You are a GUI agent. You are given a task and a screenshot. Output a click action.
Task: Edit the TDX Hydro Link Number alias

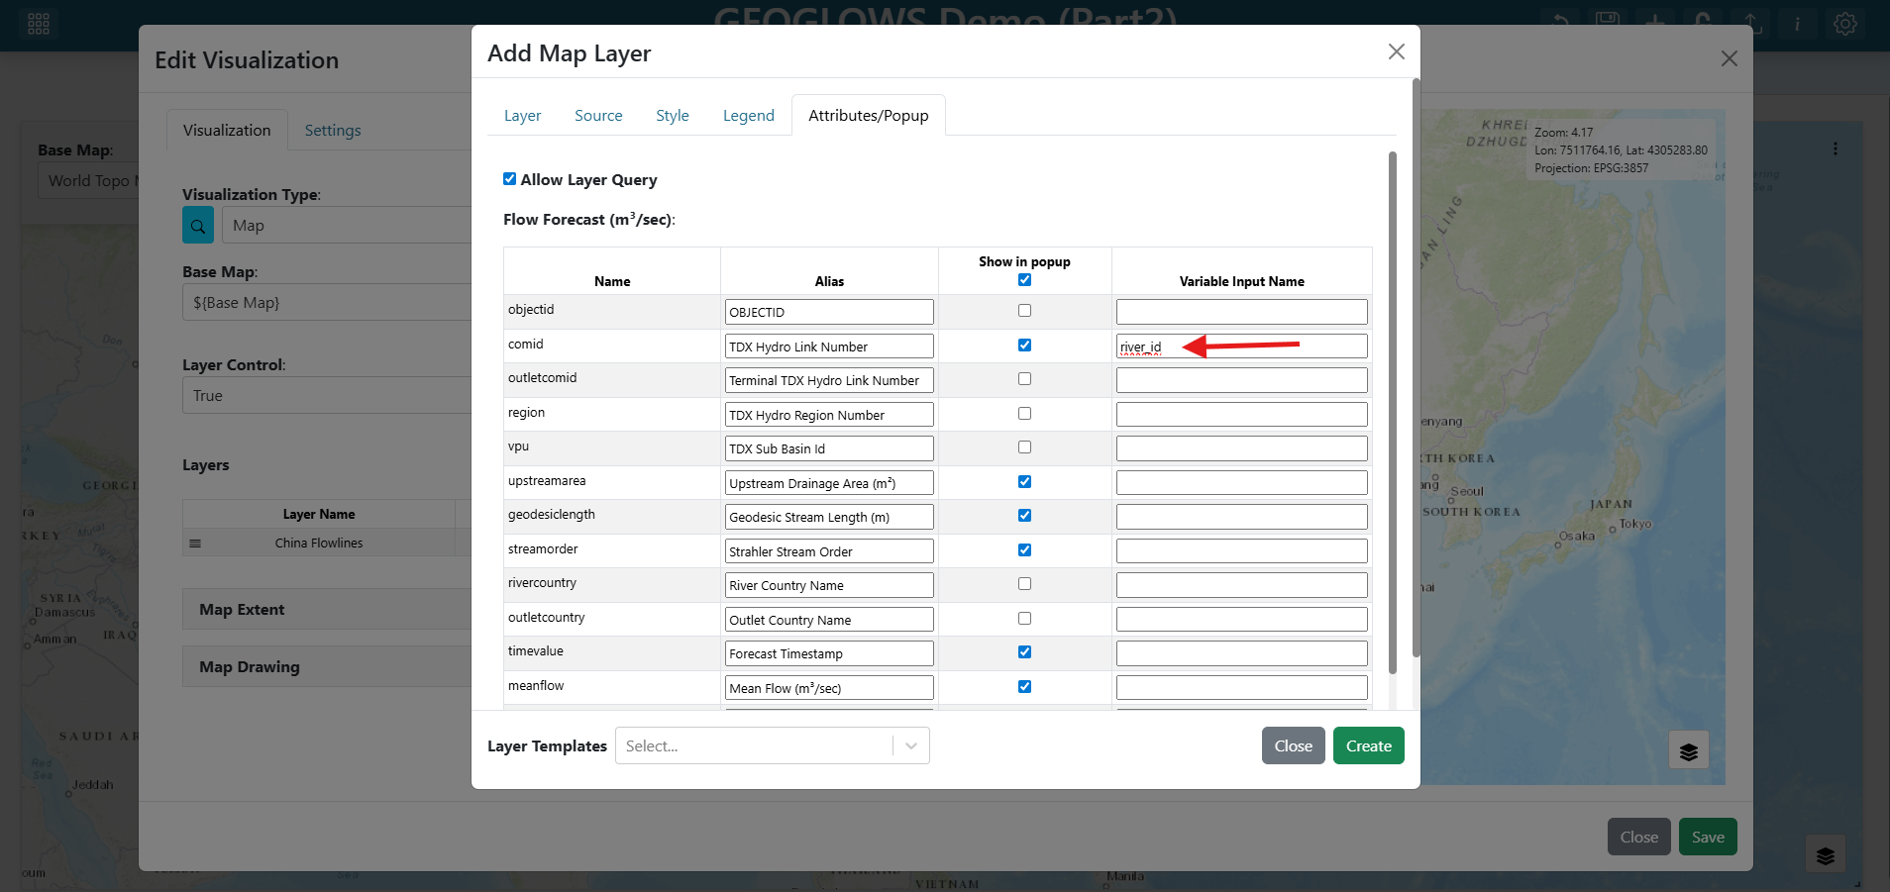coord(829,347)
